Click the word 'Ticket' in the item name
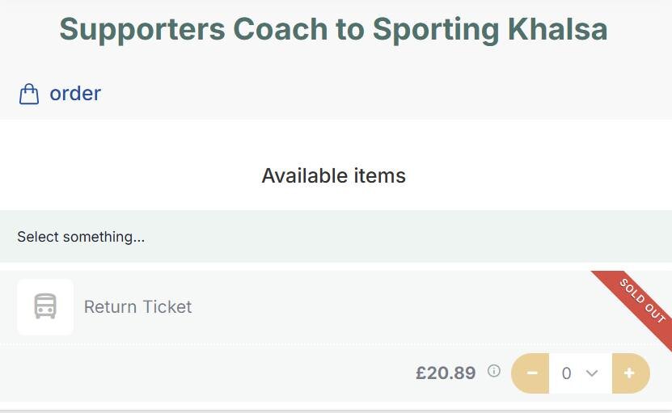Screen dimensions: 672x413 click(167, 307)
